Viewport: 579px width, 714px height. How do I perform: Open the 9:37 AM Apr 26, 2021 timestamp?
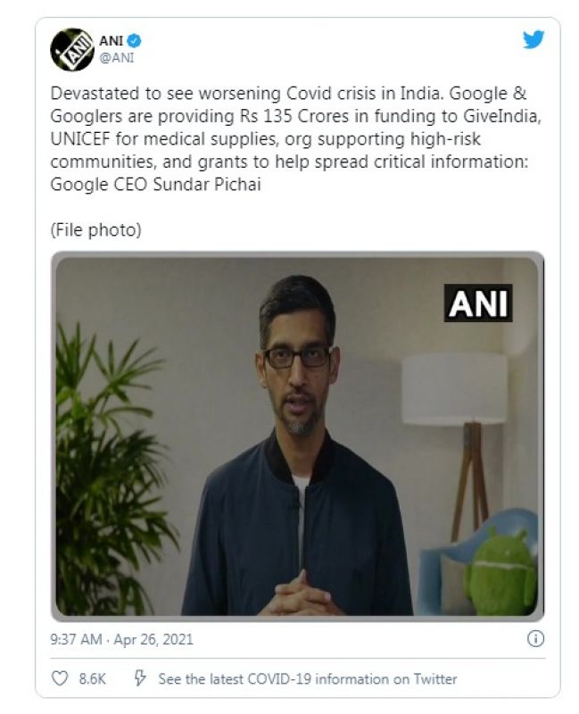121,639
